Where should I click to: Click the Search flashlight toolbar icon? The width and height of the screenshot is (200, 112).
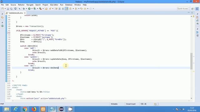pyautogui.click(x=50, y=9)
